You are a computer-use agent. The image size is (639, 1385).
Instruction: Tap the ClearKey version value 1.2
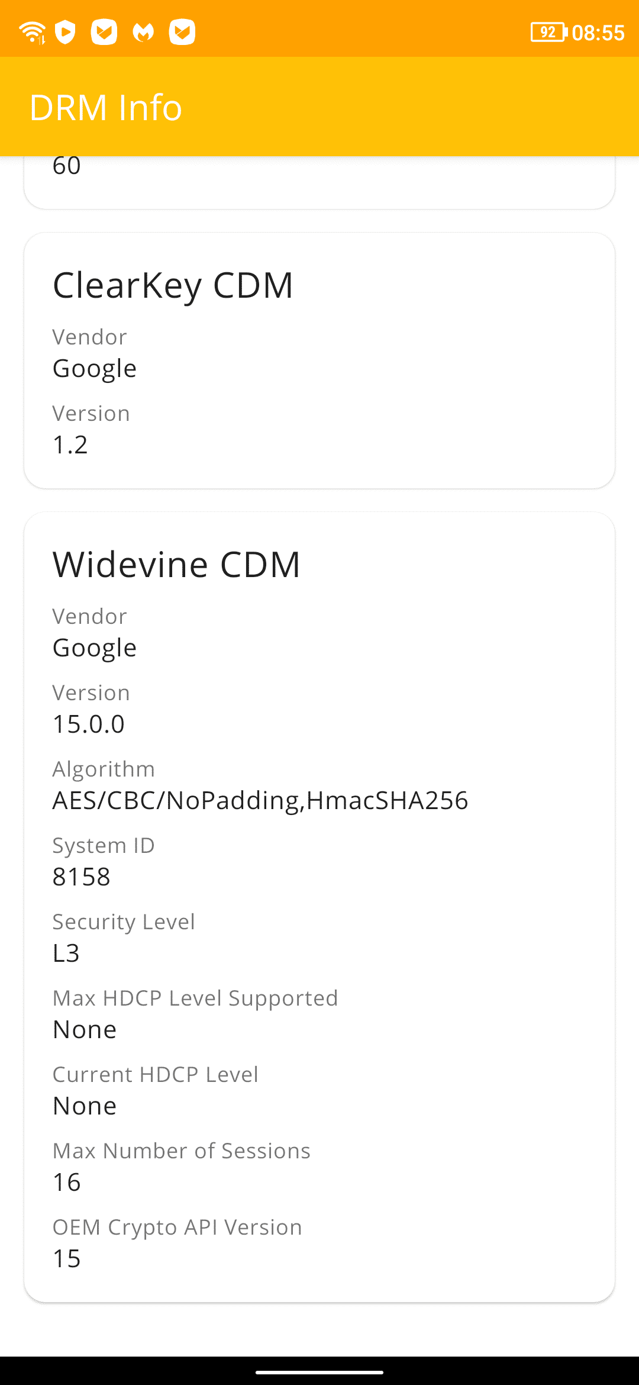point(70,445)
